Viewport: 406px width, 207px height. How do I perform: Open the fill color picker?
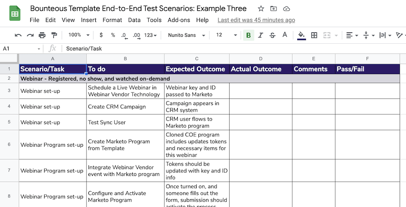point(301,36)
